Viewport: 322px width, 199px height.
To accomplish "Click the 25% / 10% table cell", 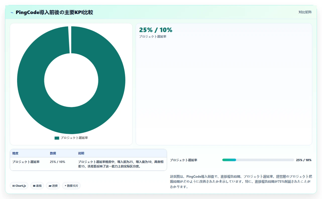I will (x=58, y=162).
